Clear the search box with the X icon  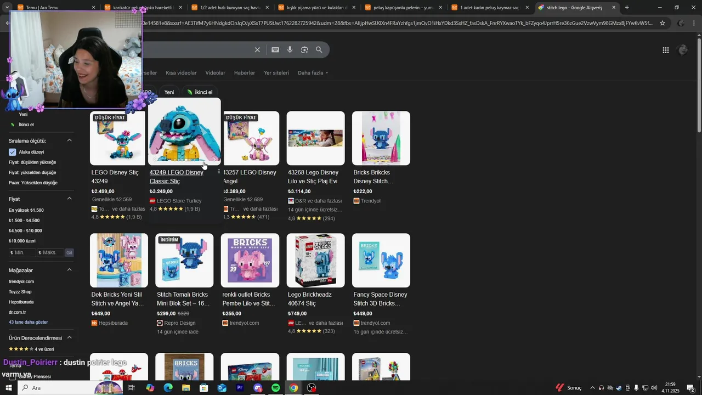[257, 50]
